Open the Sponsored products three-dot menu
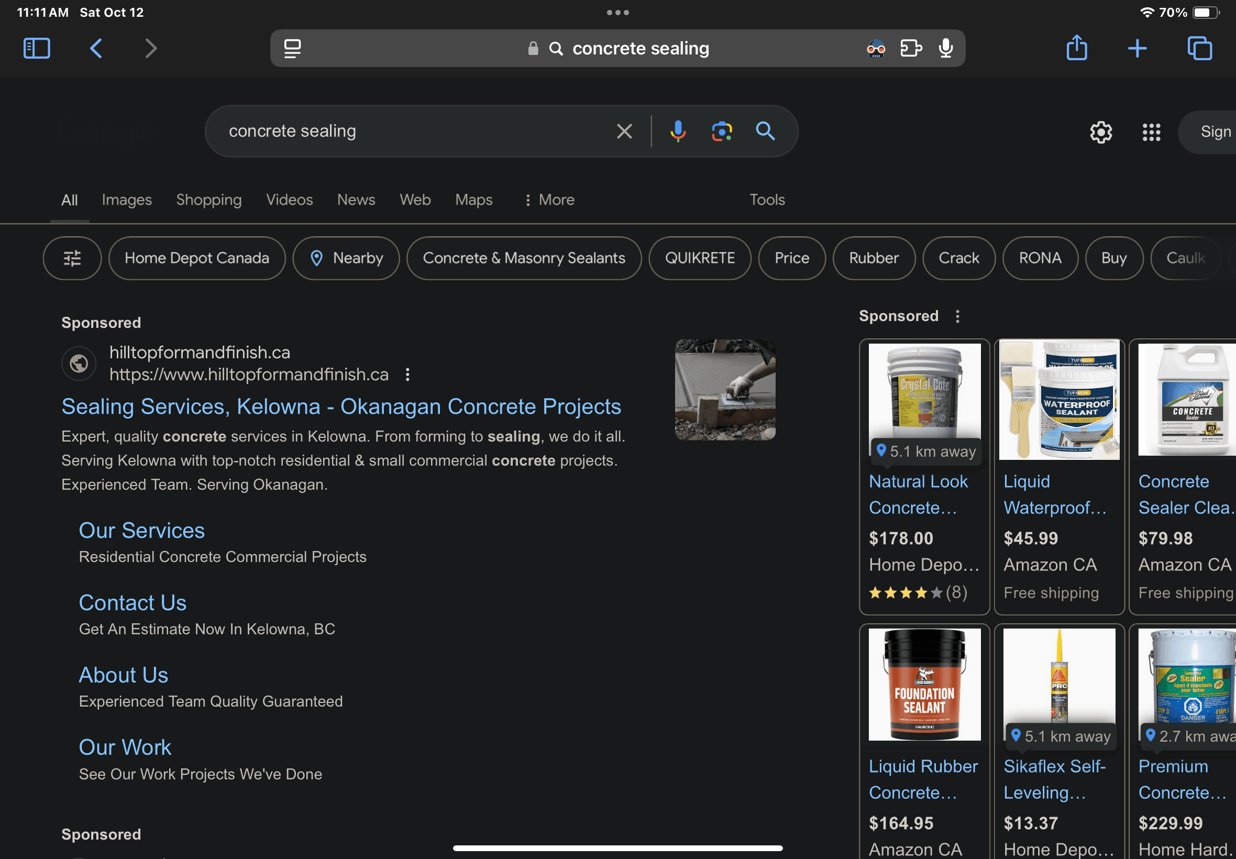1236x859 pixels. tap(957, 316)
